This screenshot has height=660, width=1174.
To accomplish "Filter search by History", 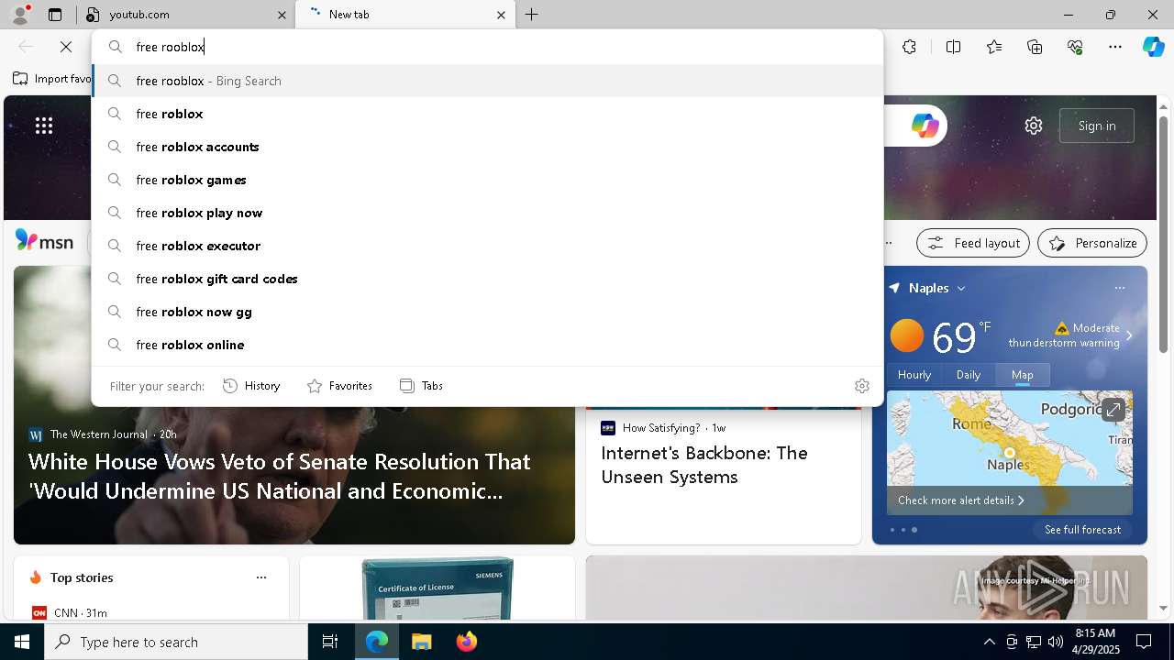I will point(251,386).
